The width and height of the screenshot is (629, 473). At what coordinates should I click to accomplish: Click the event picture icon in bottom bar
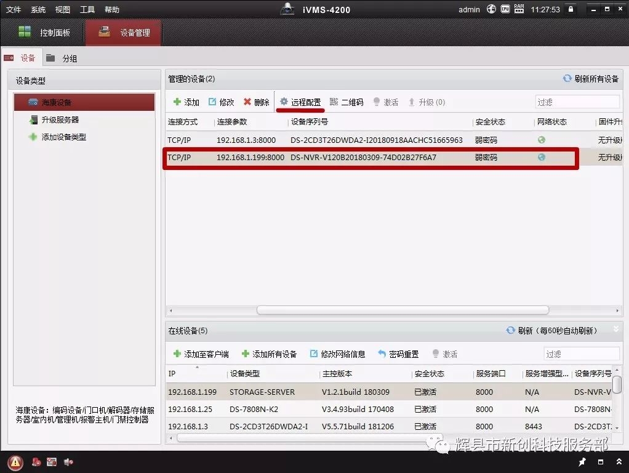[x=52, y=462]
